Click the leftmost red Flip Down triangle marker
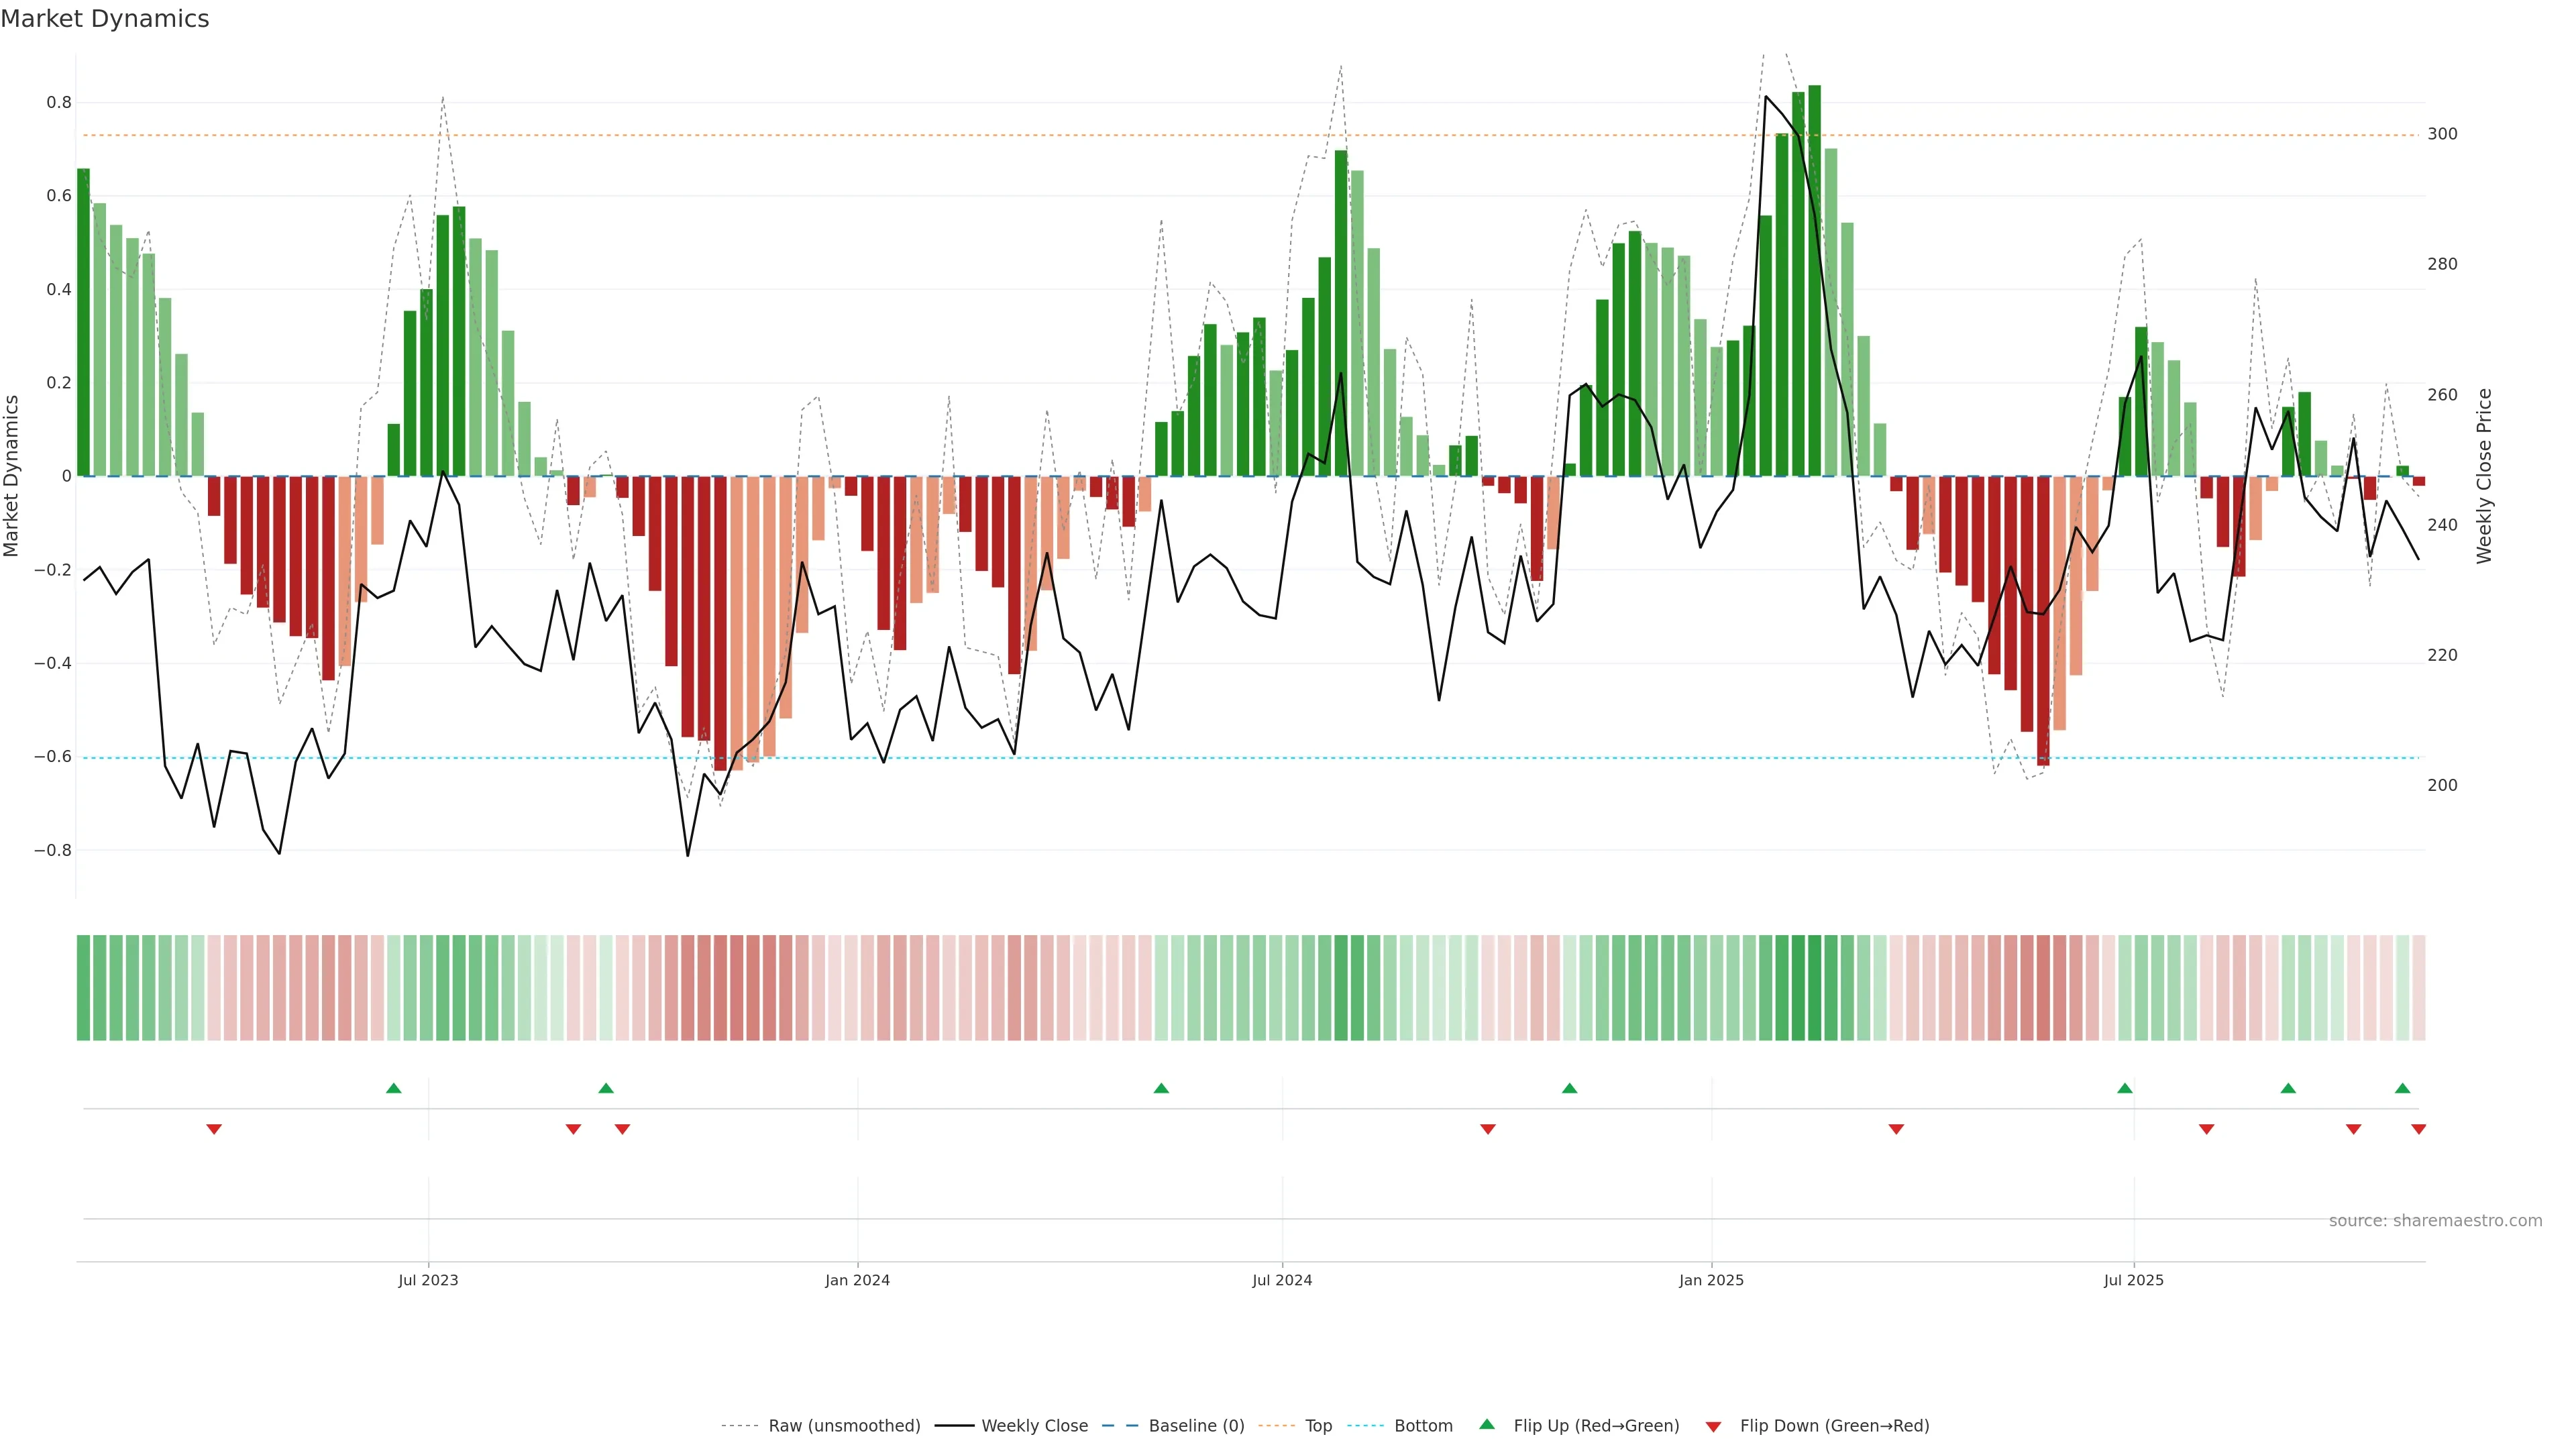This screenshot has width=2576, height=1449. 214,1129
